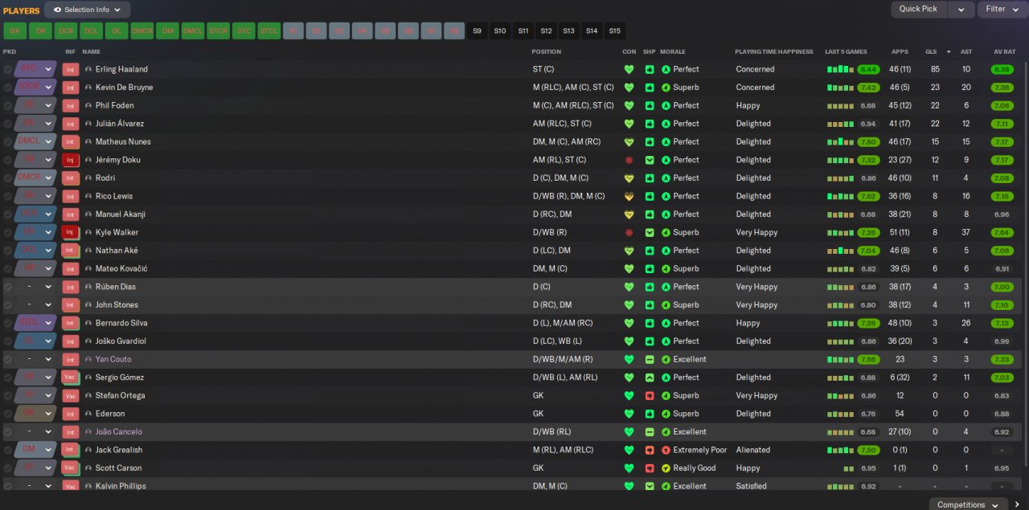Open the picked position dropdown for Rúben Dias
The height and width of the screenshot is (510, 1029).
[x=35, y=287]
